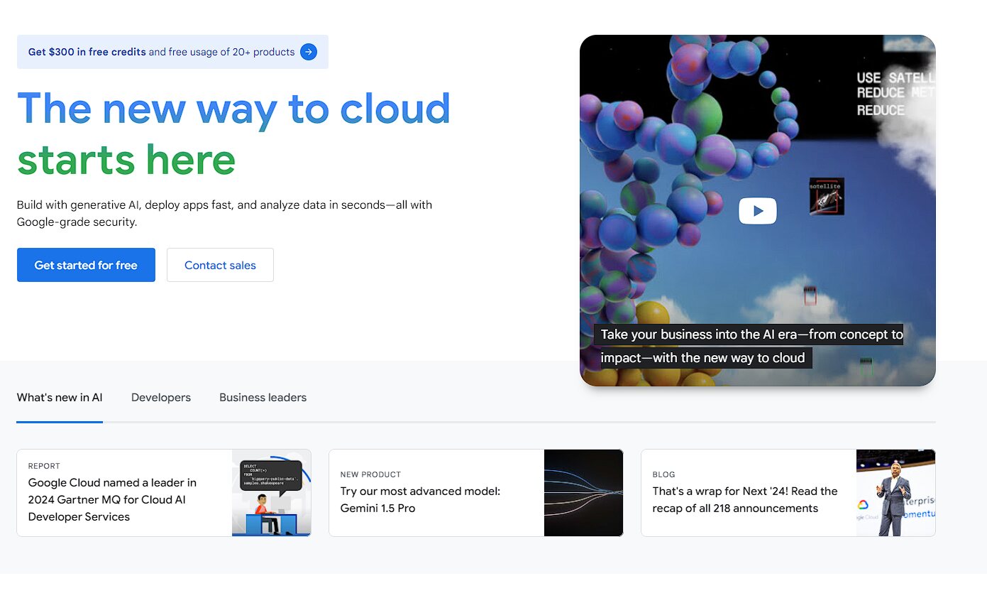Select the What's new in AI tab
This screenshot has height=598, width=987.
[x=60, y=398]
